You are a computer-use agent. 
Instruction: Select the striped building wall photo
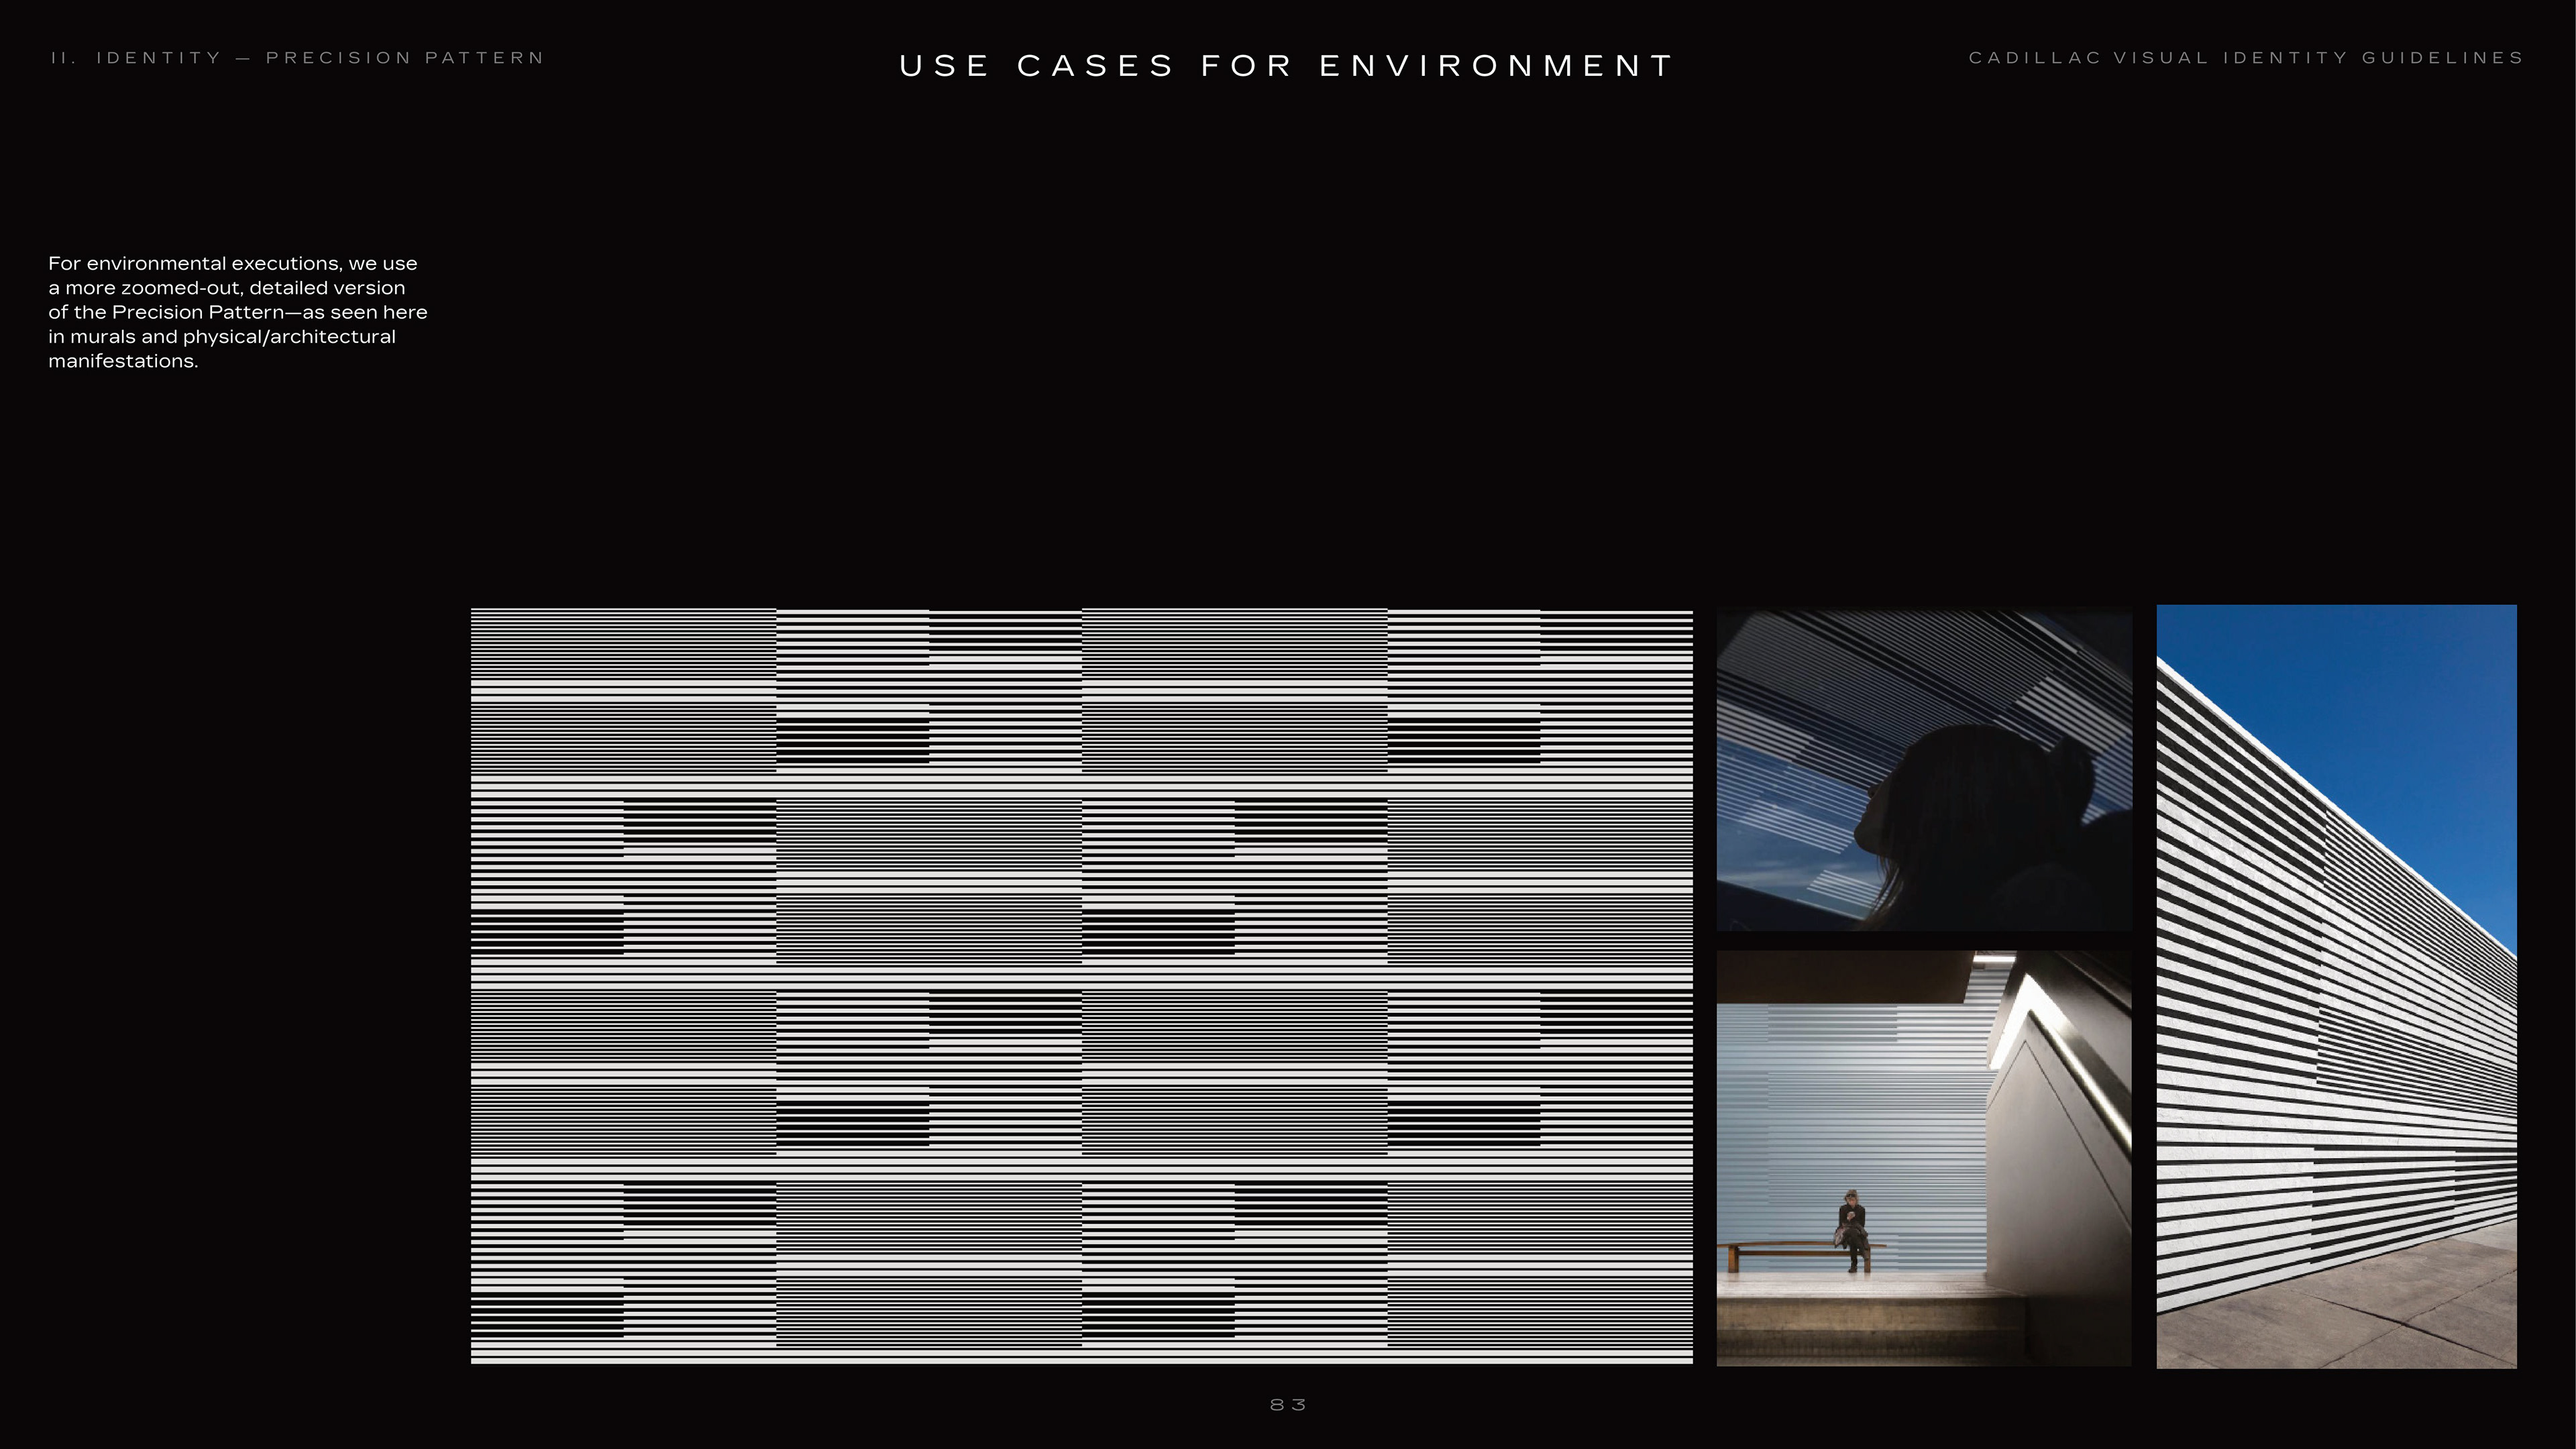(x=2336, y=985)
